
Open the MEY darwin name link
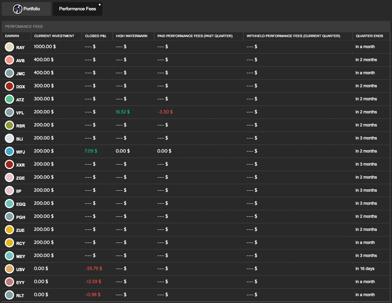pyautogui.click(x=21, y=257)
